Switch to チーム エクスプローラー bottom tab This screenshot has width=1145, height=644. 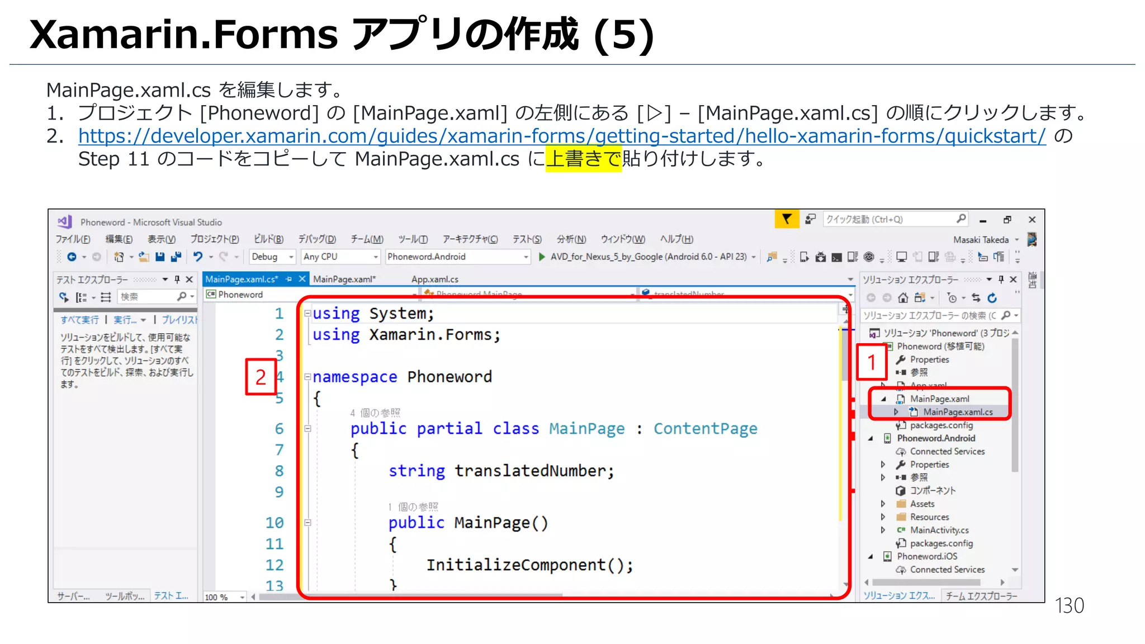coord(981,596)
